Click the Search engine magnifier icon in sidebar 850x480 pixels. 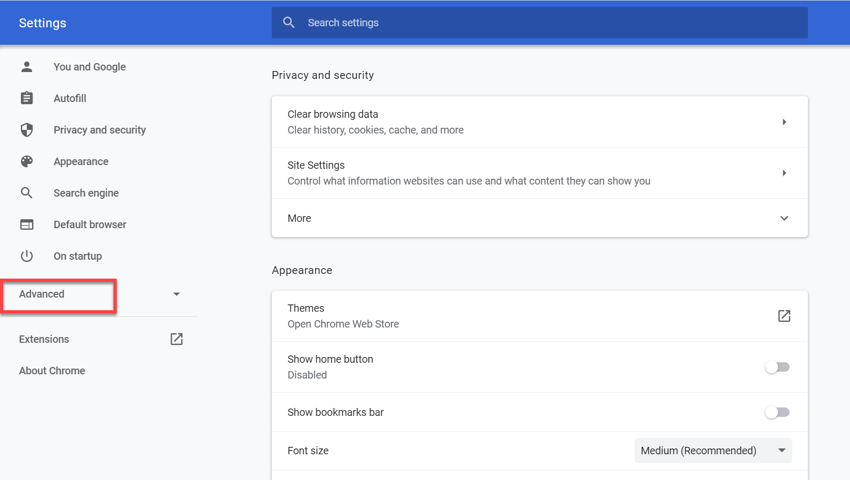[27, 193]
